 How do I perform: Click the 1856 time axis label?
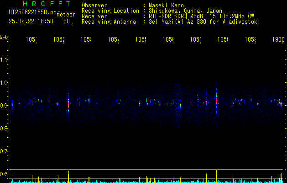[168, 40]
